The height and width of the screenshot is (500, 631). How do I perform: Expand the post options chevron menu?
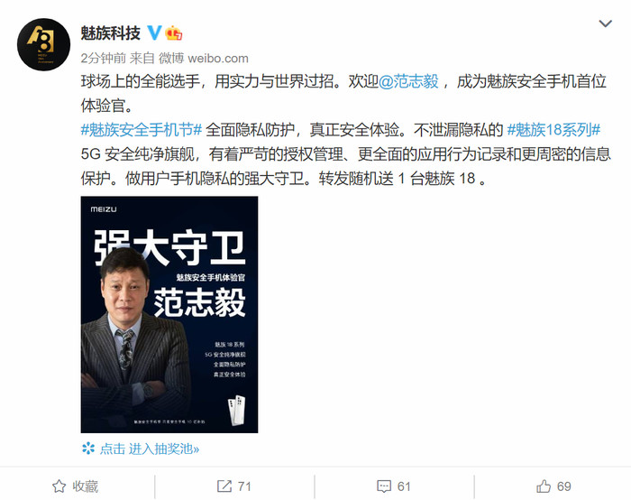[x=605, y=23]
